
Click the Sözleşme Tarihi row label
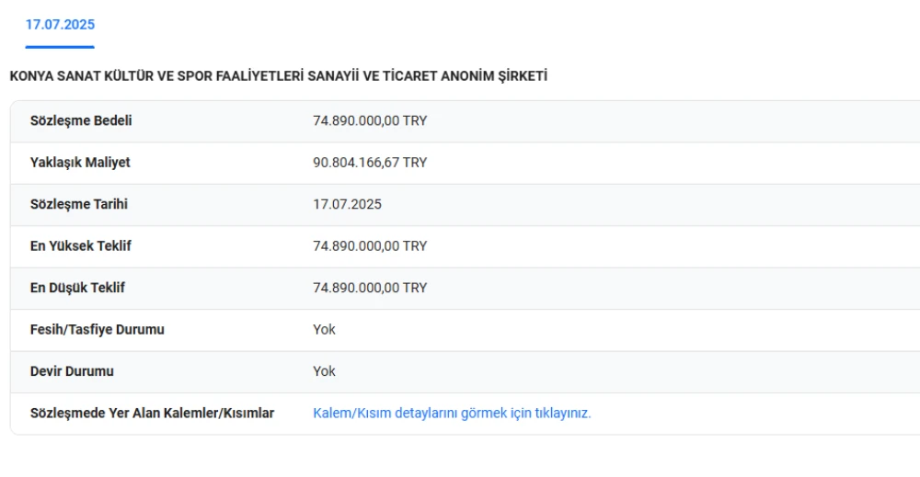pyautogui.click(x=79, y=205)
